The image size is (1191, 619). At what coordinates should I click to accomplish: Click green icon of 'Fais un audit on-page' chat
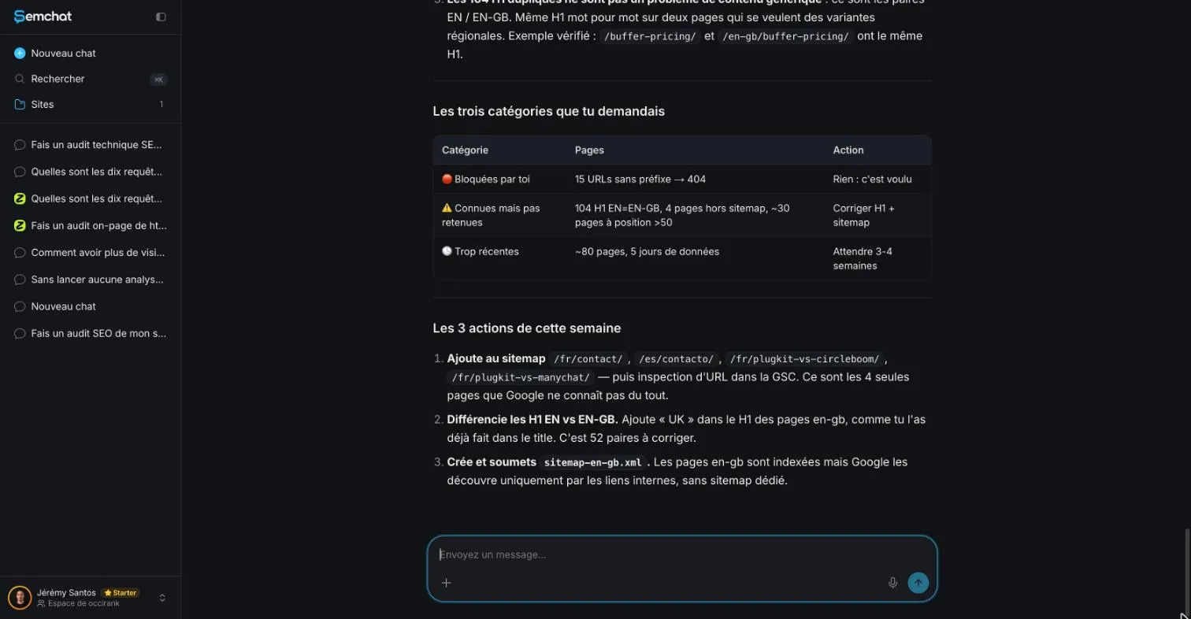20,225
